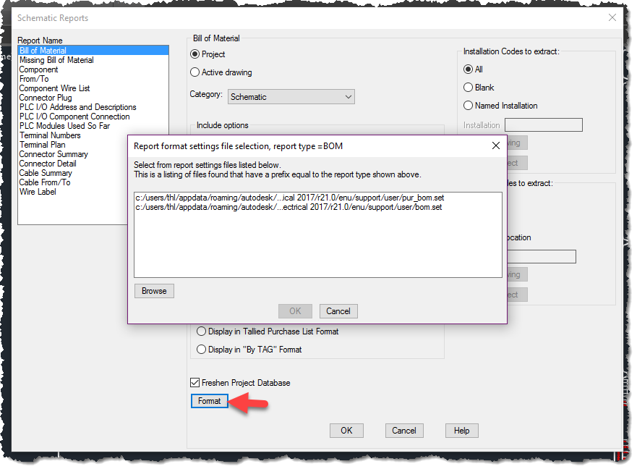Click the Installation text field
The width and height of the screenshot is (637, 469).
point(544,125)
